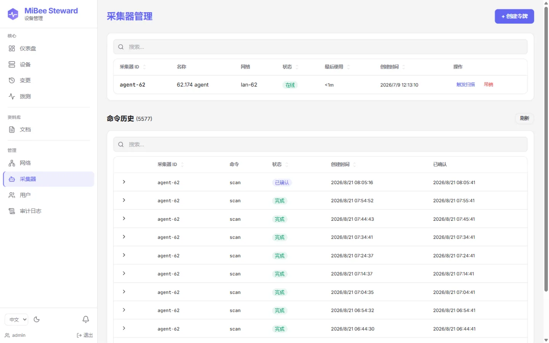The image size is (549, 343).
Task: Open 文档 in the sidebar
Action: point(48,130)
